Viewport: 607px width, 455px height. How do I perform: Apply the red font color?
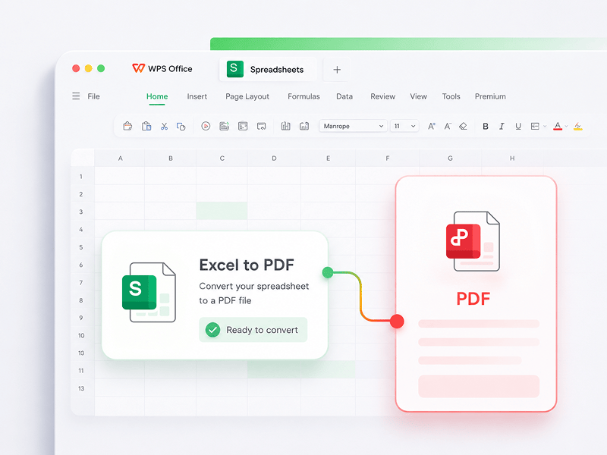[558, 126]
